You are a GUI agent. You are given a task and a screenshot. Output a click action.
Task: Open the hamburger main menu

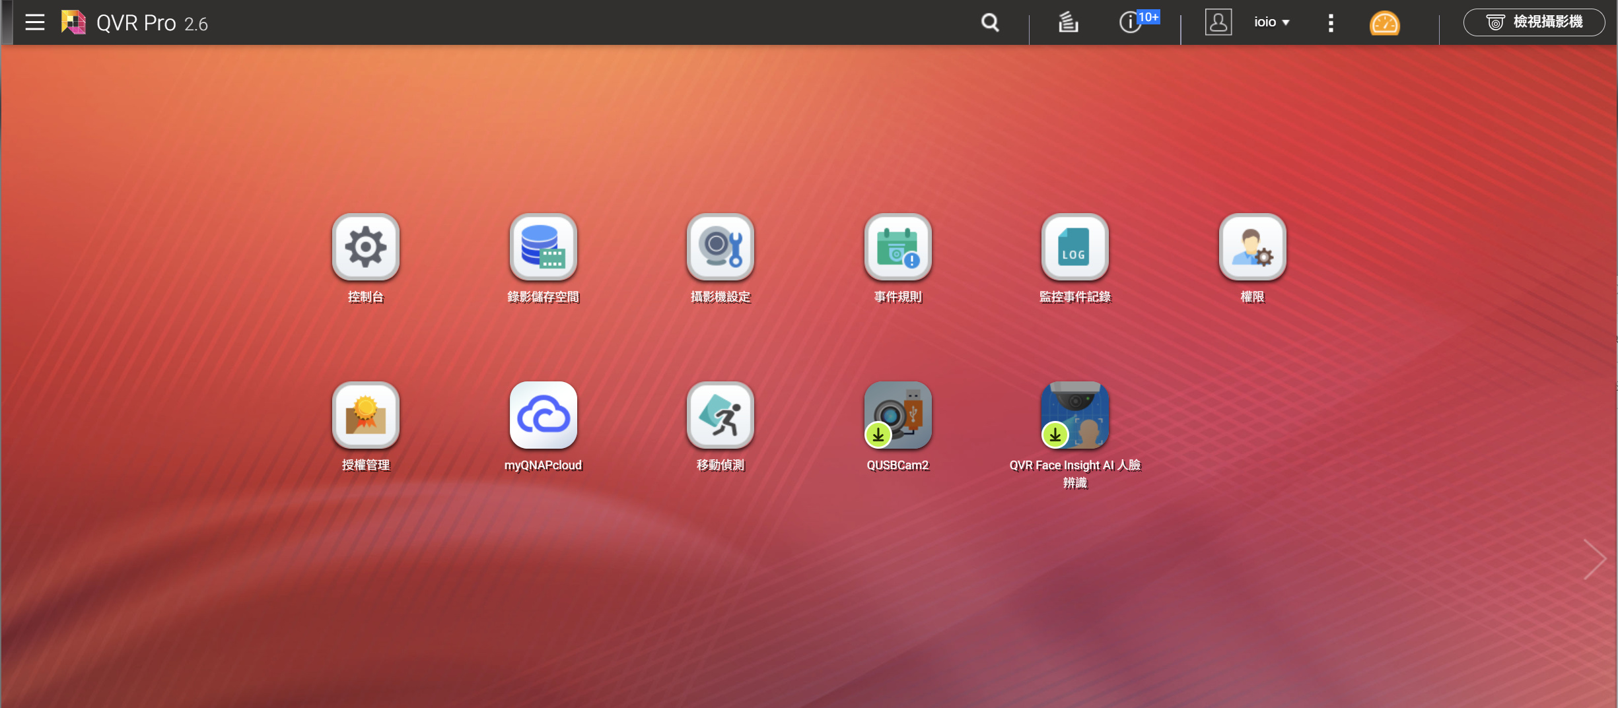[35, 22]
